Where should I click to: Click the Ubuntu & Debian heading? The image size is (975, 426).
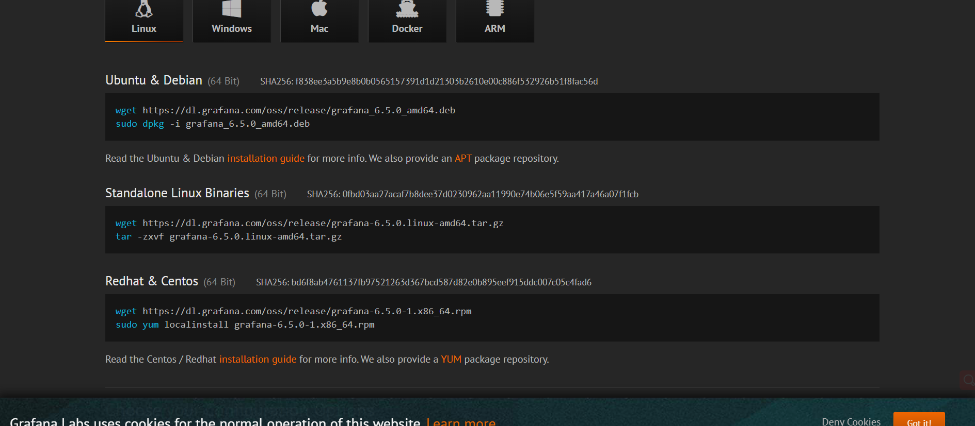[x=154, y=80]
